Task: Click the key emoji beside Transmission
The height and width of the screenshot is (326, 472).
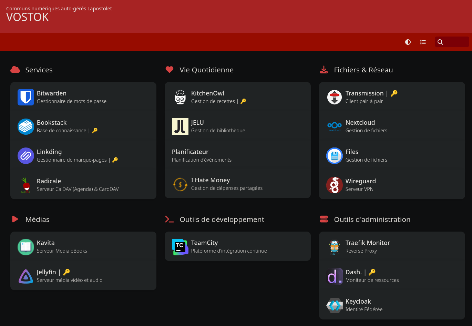Action: (x=394, y=93)
